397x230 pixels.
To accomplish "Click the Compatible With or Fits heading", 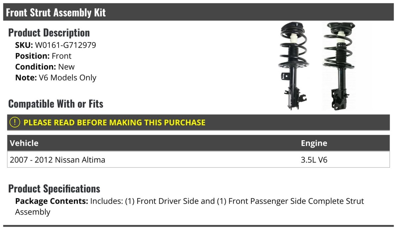I will pyautogui.click(x=56, y=104).
